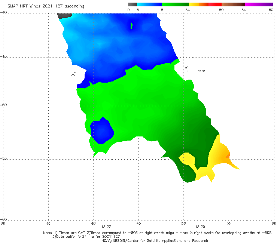Click the 'Data buffer is 24 hrs' note
This screenshot has height=243, width=277.
point(86,237)
